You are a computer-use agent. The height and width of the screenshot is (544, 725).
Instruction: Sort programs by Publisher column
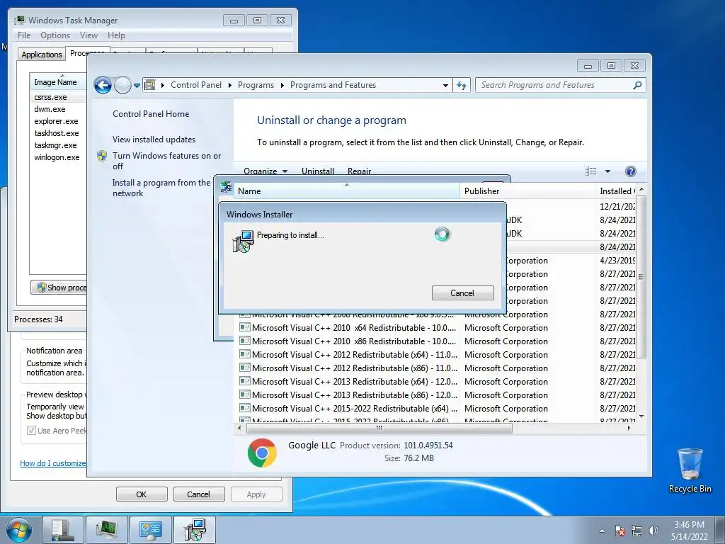527,191
